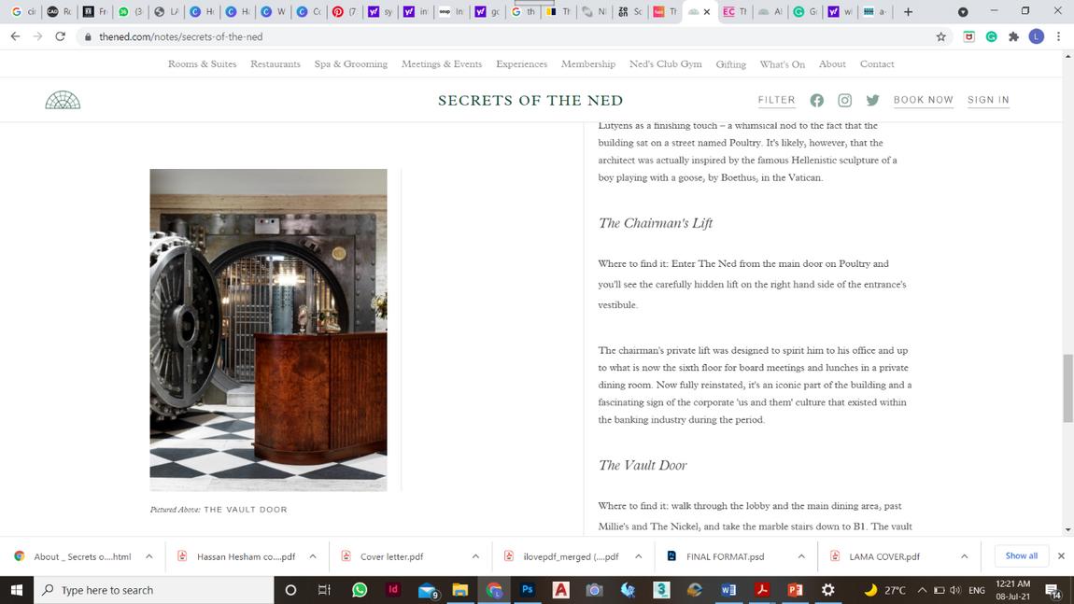Image resolution: width=1074 pixels, height=604 pixels.
Task: Click Show all downloads button
Action: coord(1022,555)
